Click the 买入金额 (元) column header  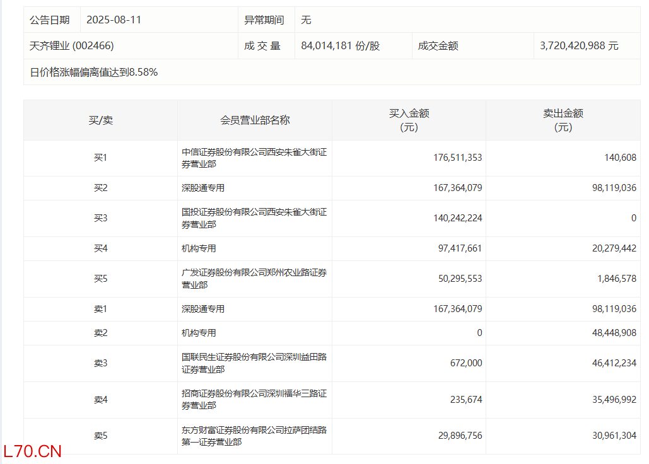[409, 120]
